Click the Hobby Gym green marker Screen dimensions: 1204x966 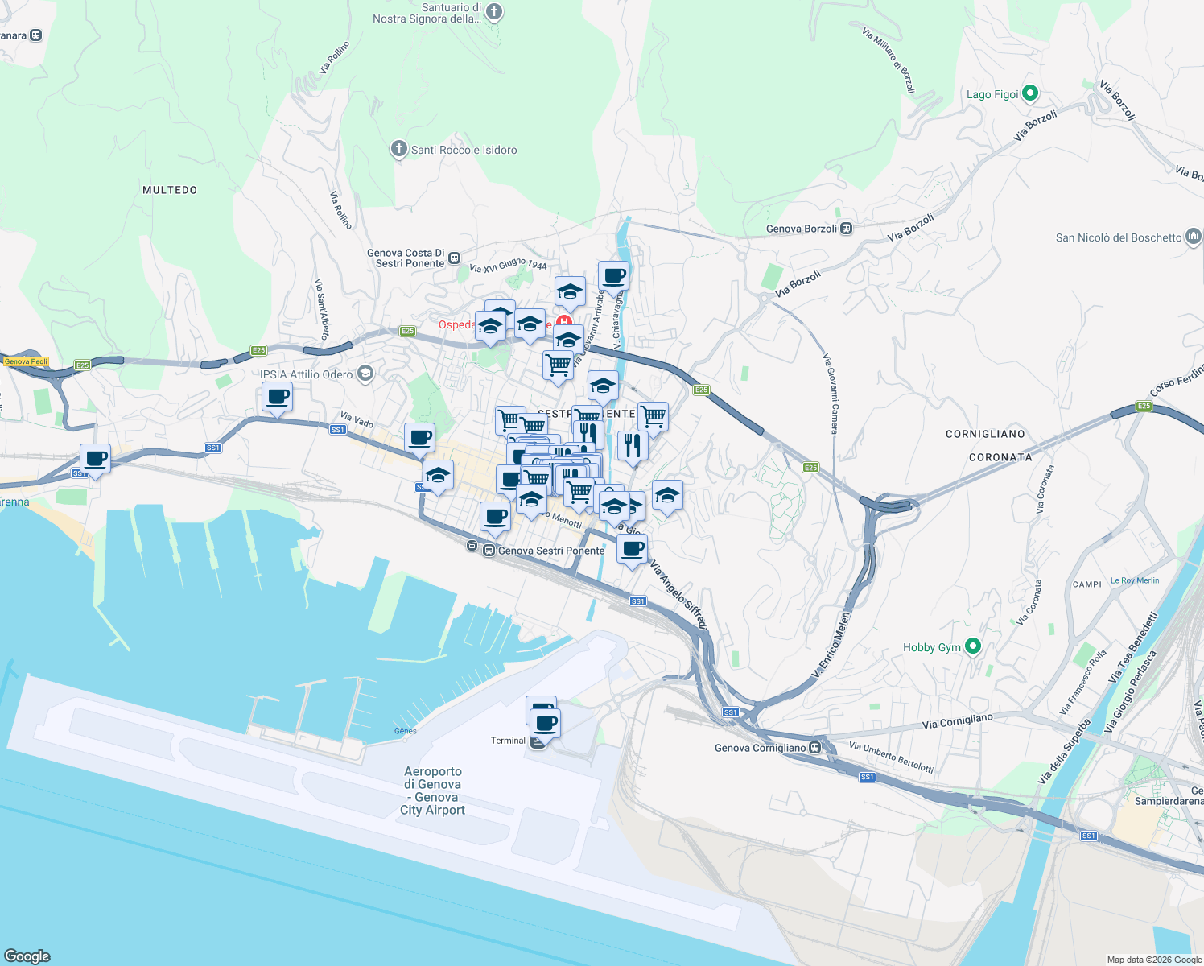pos(974,646)
